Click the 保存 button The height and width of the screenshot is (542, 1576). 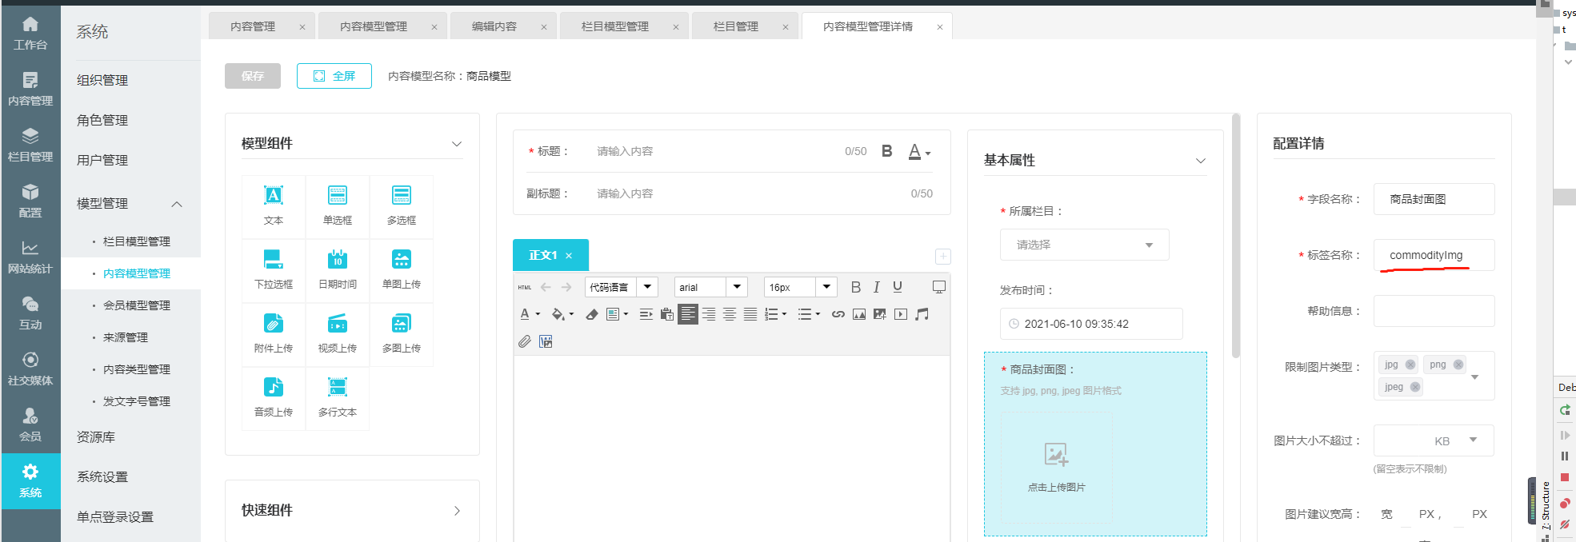coord(252,76)
